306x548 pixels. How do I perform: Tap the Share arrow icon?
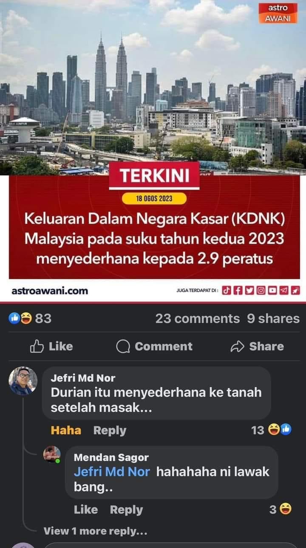tap(237, 347)
